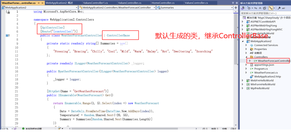Viewport: 291px width, 132px height.
Task: Collapse the Controllers folder
Action: (246, 57)
